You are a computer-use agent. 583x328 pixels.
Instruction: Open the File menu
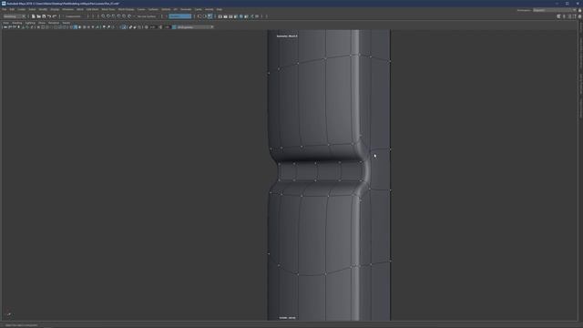[5, 9]
